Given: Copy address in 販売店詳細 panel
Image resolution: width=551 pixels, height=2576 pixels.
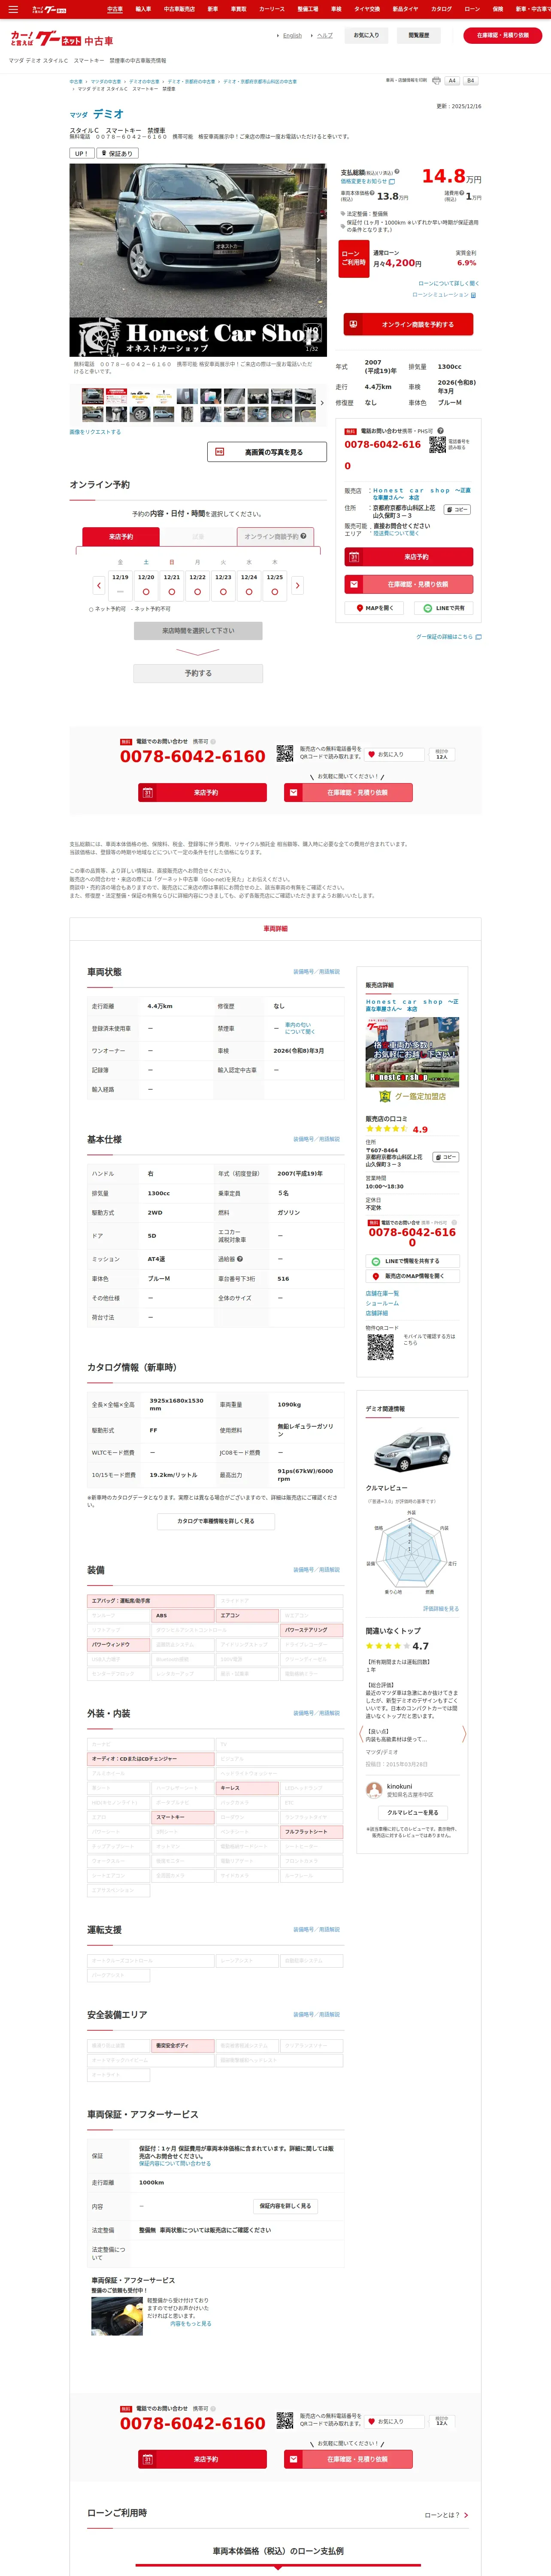Looking at the screenshot, I should tap(446, 1157).
